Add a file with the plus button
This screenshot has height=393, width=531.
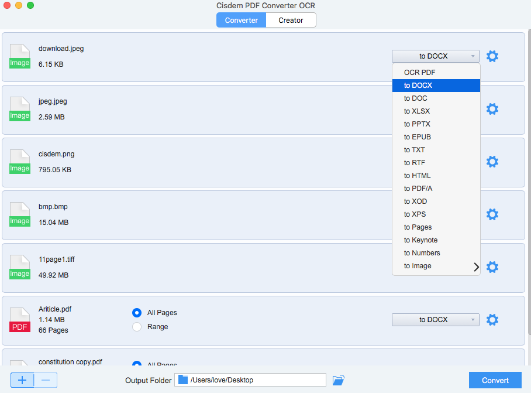point(22,380)
